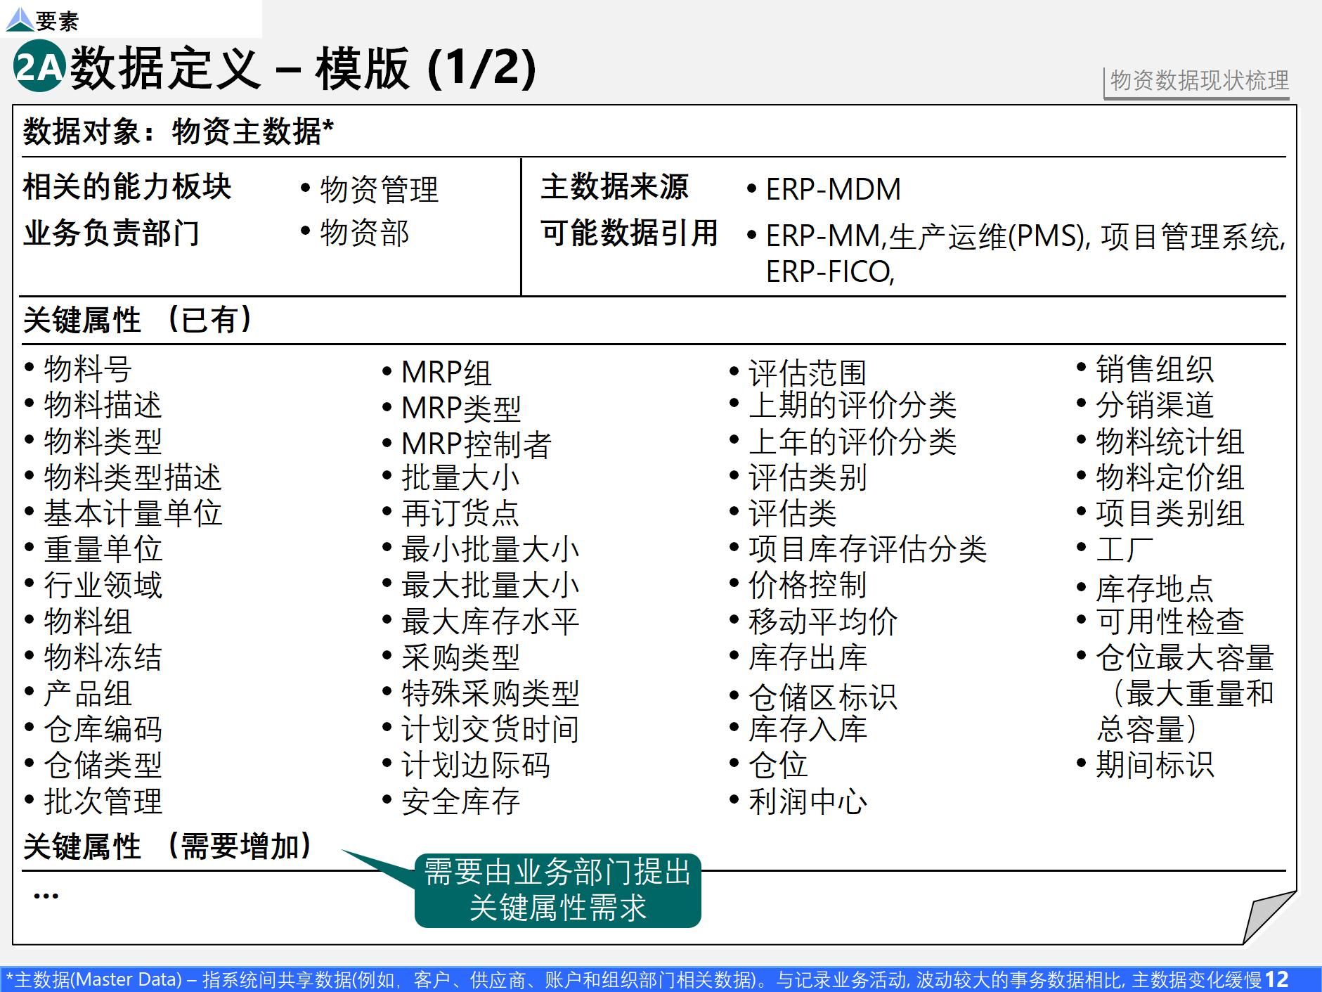Click the attribute 仓储区标识
Screen dimensions: 1322x992
823,697
